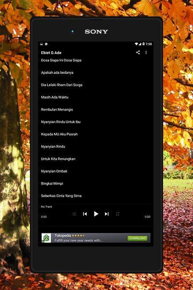Tap the No Track label

point(46,206)
